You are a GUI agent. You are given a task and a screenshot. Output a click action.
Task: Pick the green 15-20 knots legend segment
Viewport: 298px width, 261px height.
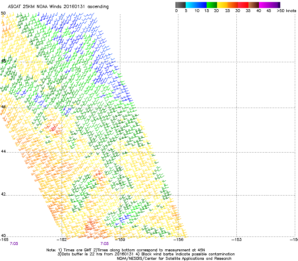click(x=212, y=5)
